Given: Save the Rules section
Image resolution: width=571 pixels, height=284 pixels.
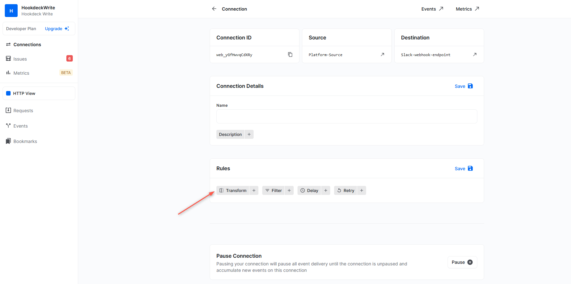Looking at the screenshot, I should tap(464, 169).
